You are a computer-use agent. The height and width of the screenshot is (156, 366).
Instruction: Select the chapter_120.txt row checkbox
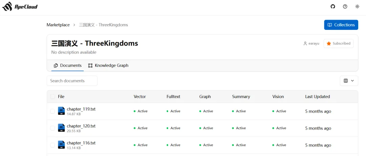coord(53,128)
